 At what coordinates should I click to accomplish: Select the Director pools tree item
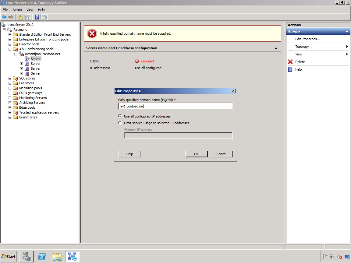click(29, 44)
